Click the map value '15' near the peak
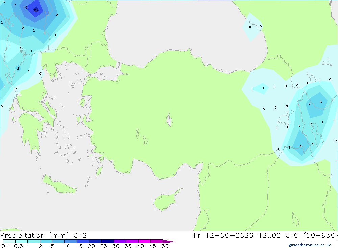338x248 pixels. [x=26, y=7]
